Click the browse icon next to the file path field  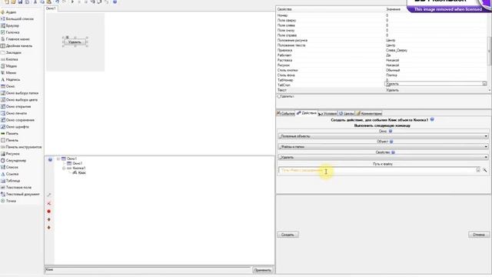click(x=485, y=170)
